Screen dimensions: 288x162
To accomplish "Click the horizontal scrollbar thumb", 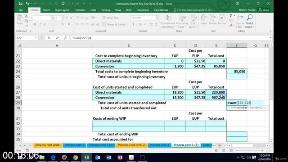I will pyautogui.click(x=242, y=145).
